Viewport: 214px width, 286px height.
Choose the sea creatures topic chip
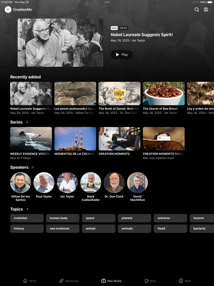tap(62, 229)
